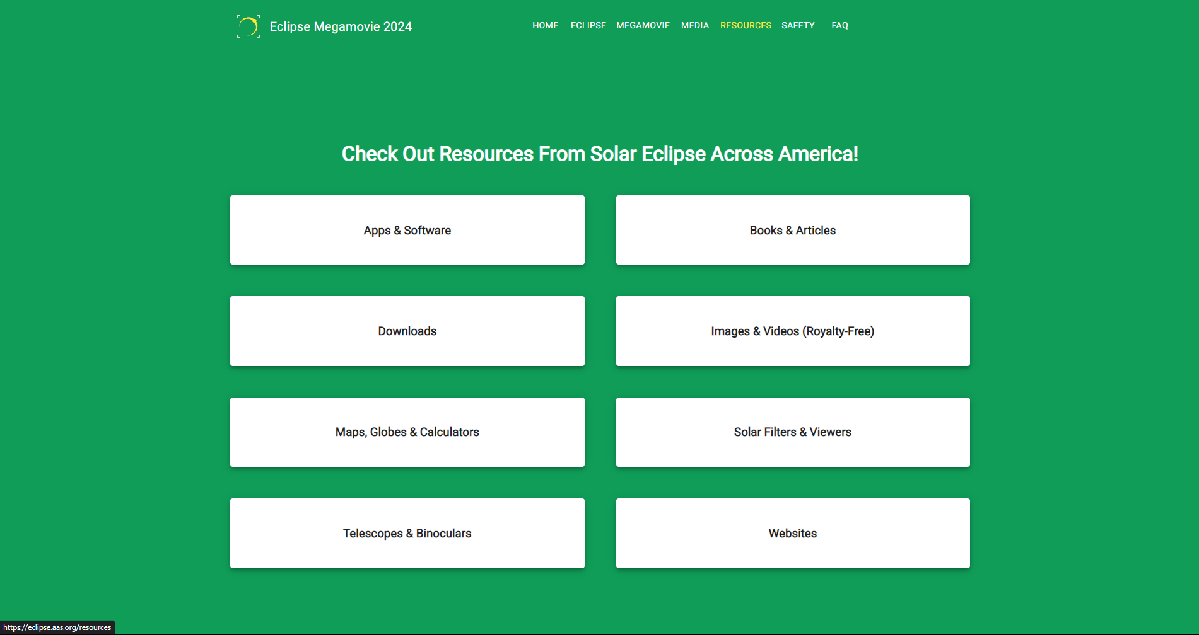
Task: Open the FAQ page link
Action: pos(839,25)
